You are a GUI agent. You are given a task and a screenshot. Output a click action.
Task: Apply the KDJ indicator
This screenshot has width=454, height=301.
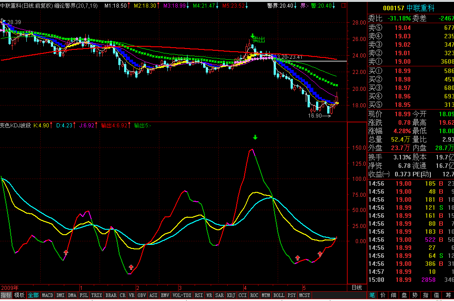(231, 295)
